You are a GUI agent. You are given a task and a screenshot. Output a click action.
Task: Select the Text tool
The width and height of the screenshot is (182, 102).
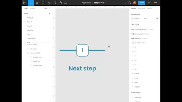coord(55,3)
